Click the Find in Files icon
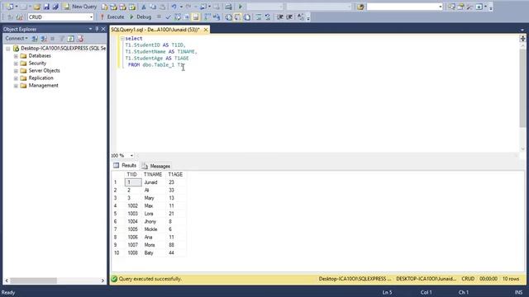The height and width of the screenshot is (297, 529). tap(360, 7)
